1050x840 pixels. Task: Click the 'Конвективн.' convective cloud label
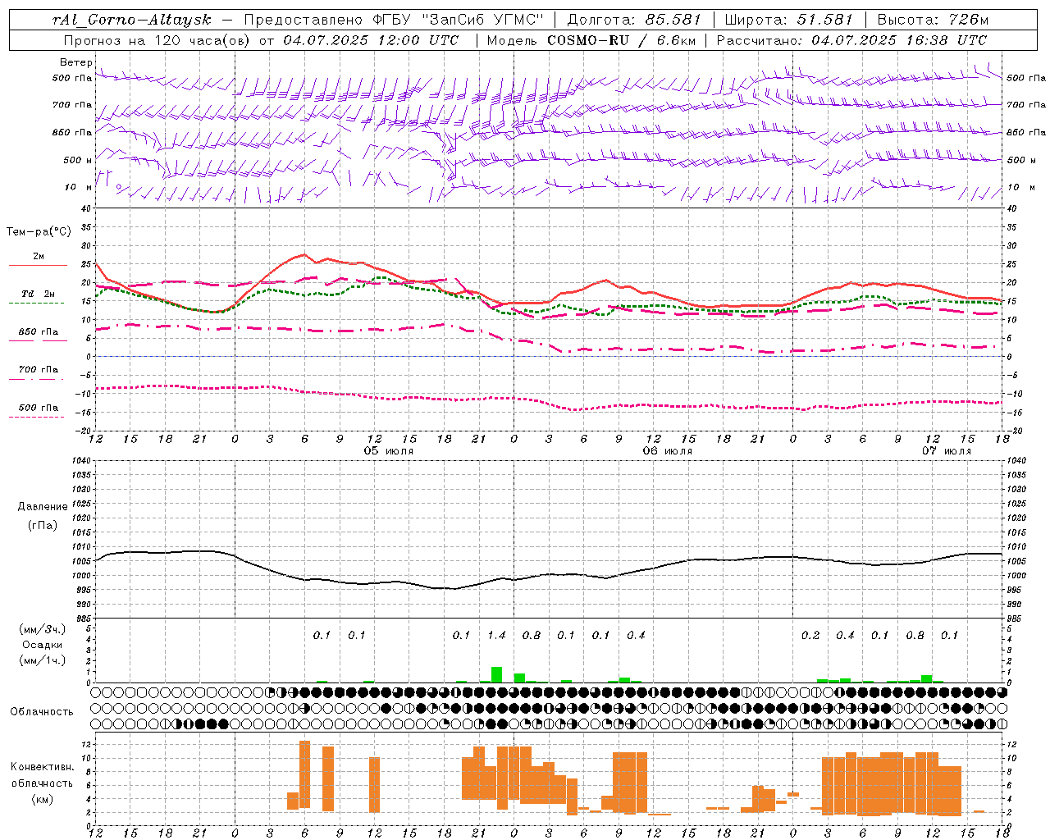pyautogui.click(x=42, y=767)
